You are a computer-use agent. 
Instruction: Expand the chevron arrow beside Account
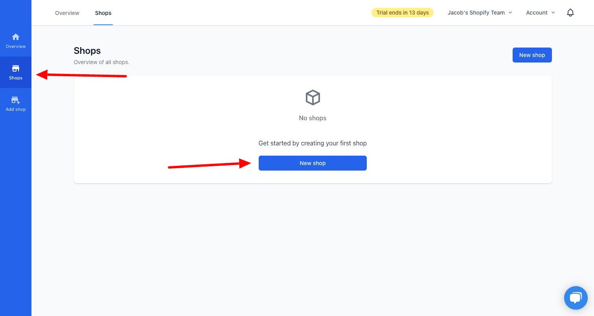pos(553,13)
